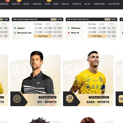123x123 pixels.
Task: Open the BTI - SPORTS card
Action: coord(36,80)
